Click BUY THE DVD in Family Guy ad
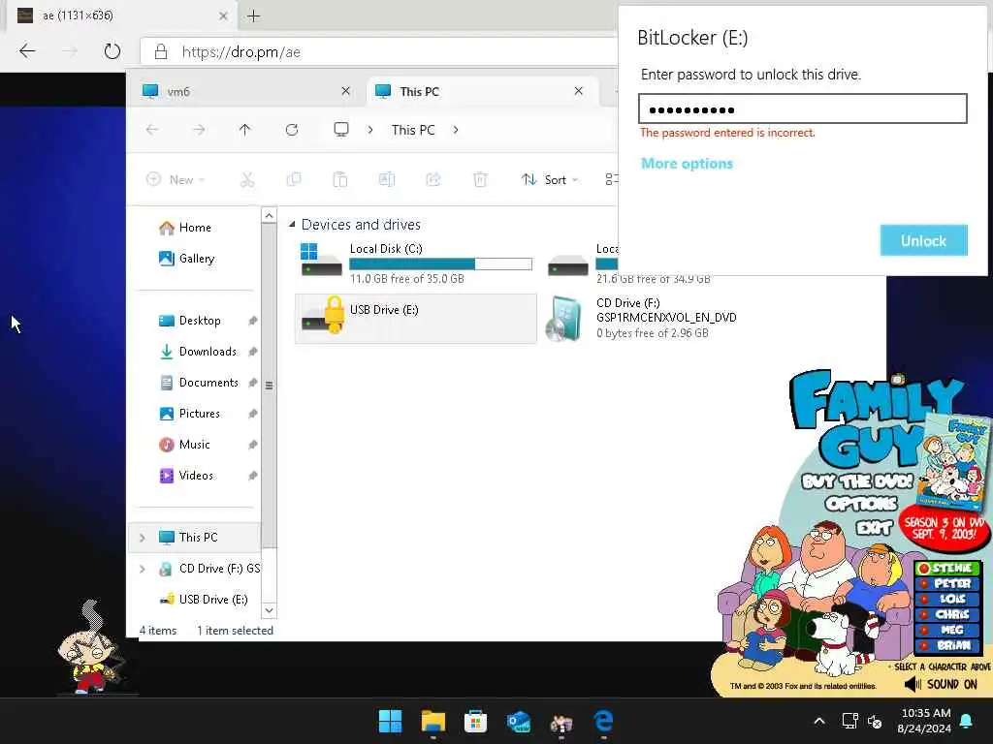 coord(857,481)
